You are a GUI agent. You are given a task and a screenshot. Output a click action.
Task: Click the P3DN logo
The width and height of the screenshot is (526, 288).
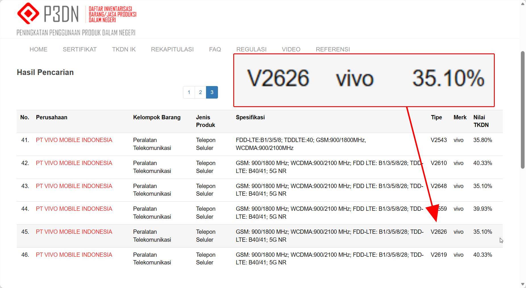point(77,19)
